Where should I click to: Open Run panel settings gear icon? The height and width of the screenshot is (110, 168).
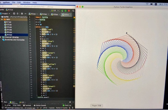point(70,102)
